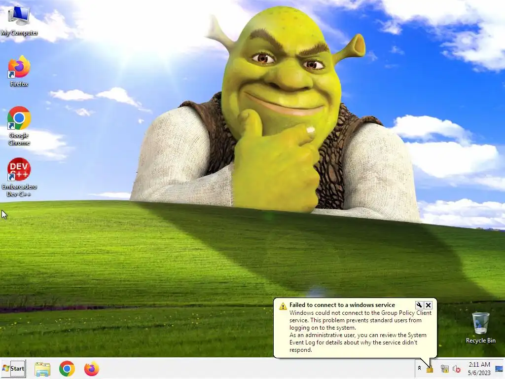Select the Recycle Bin desktop icon
Image resolution: width=505 pixels, height=379 pixels.
pyautogui.click(x=480, y=328)
